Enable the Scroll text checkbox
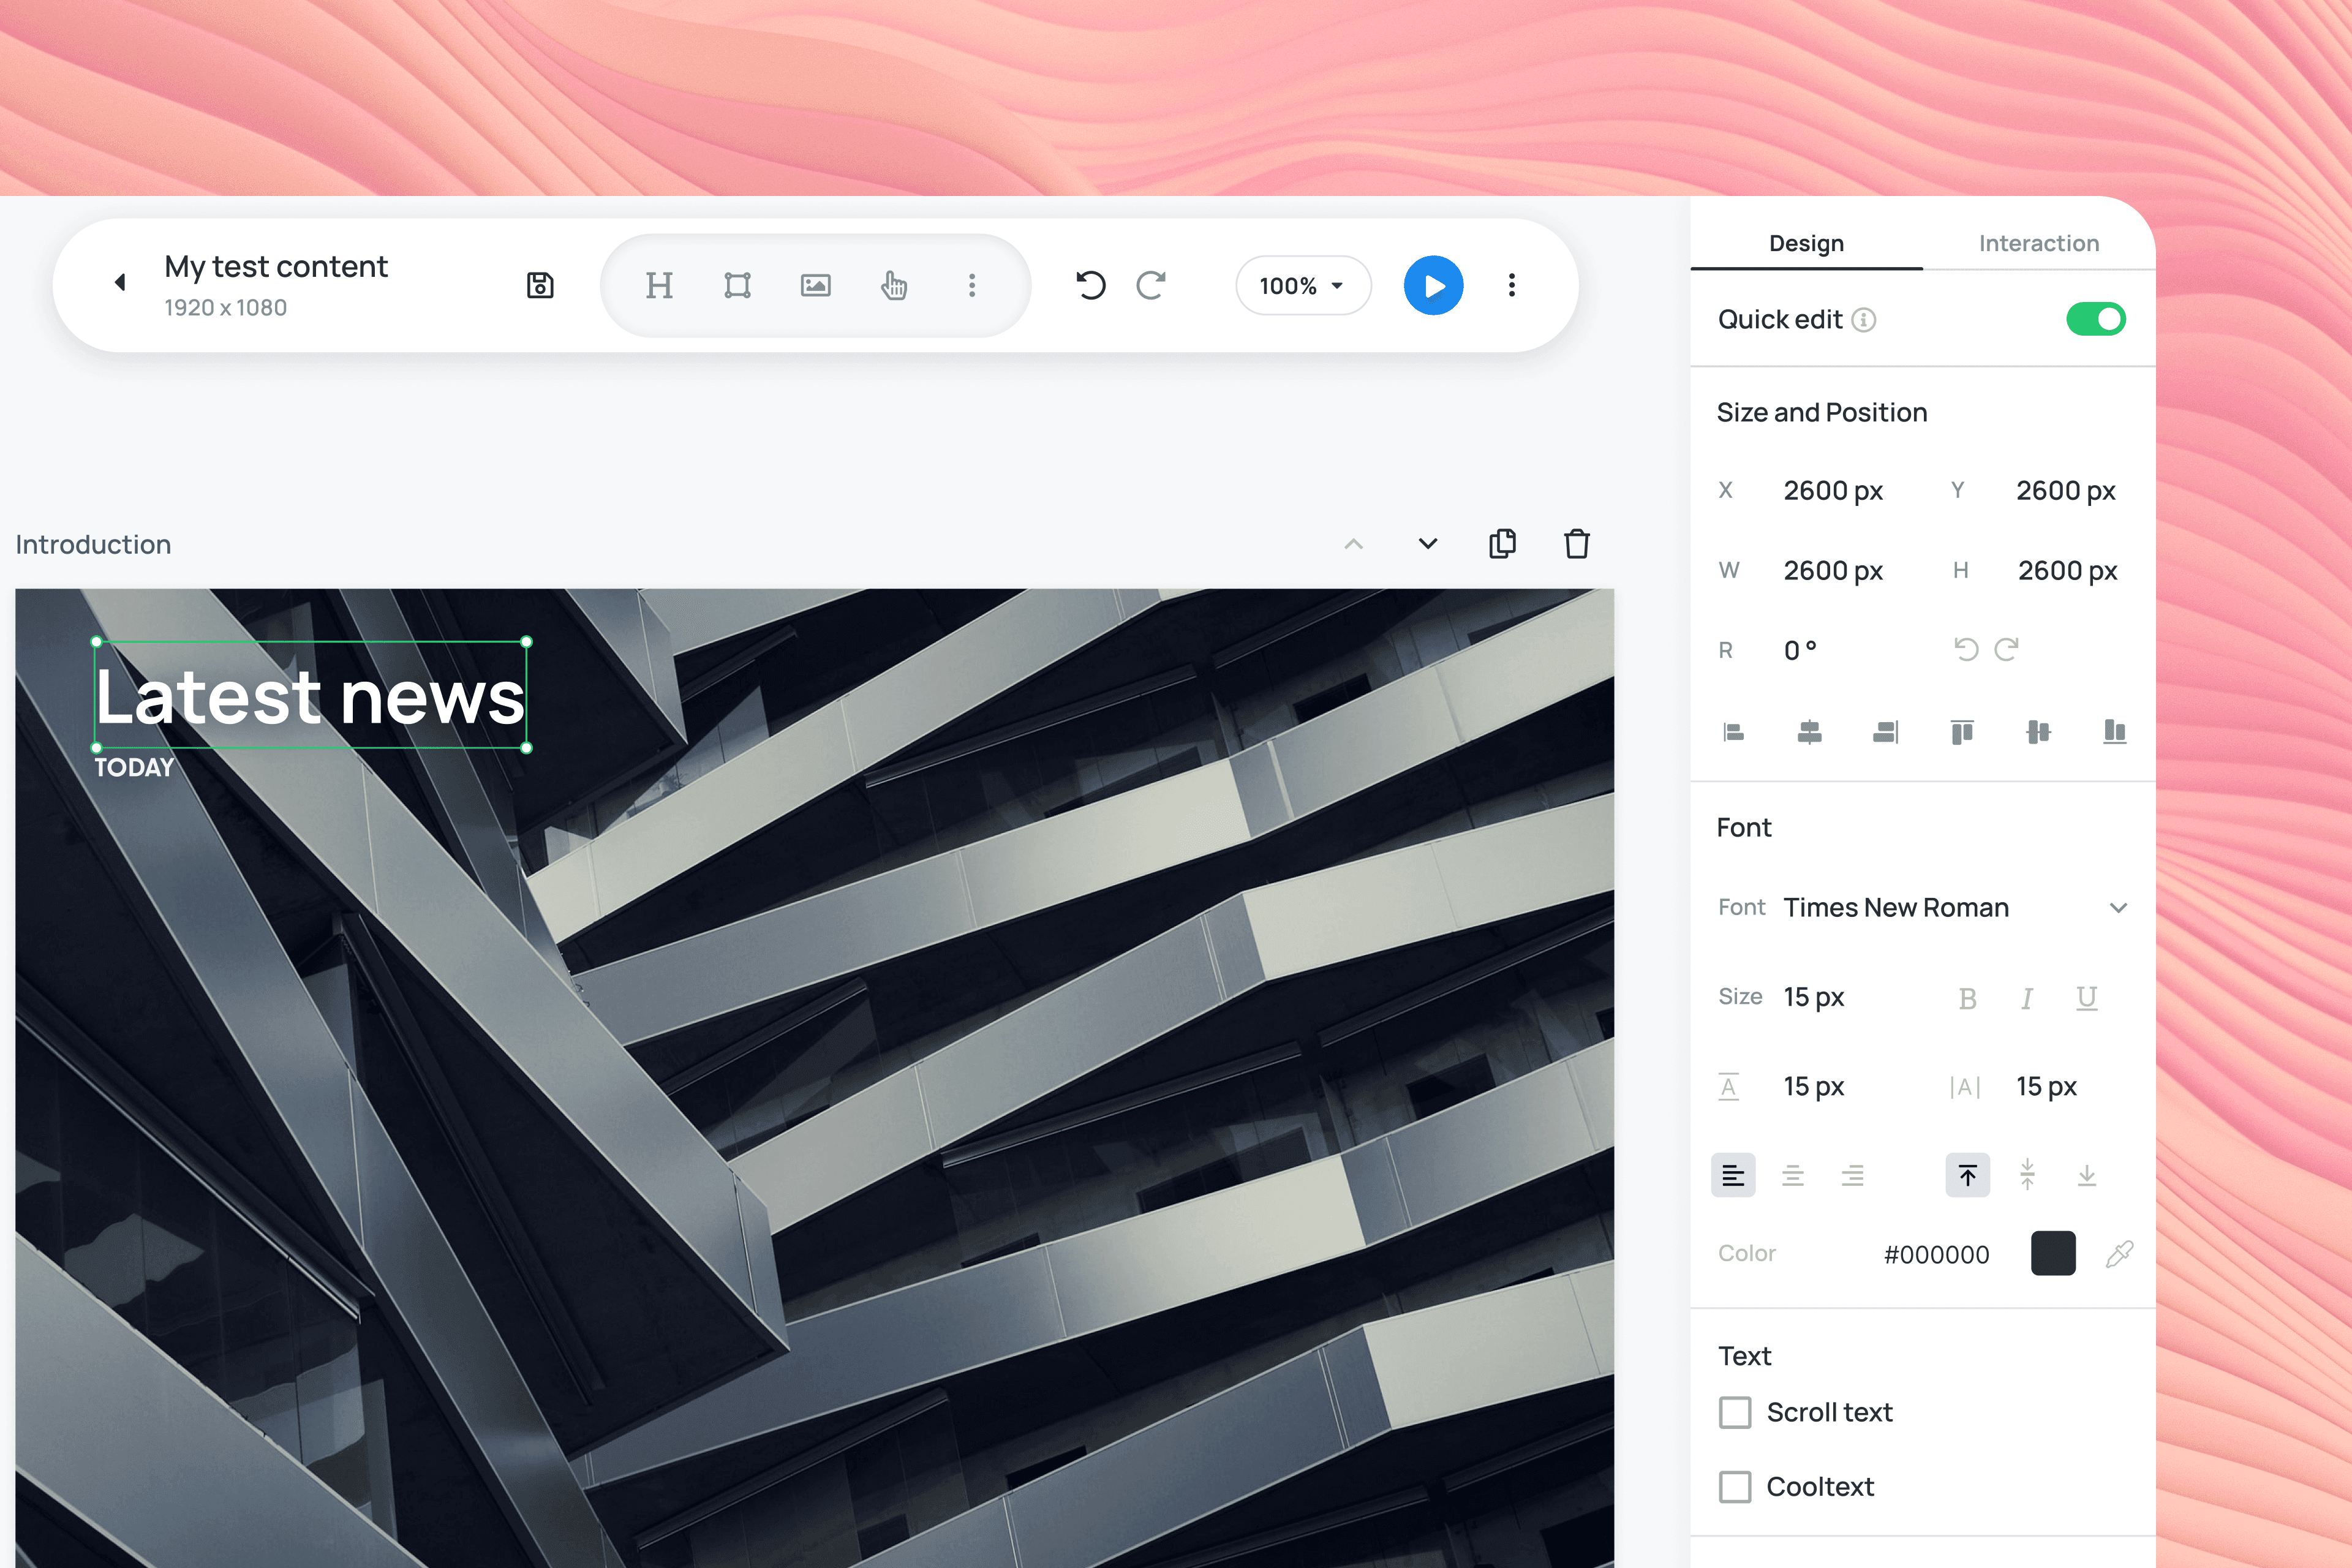This screenshot has height=1568, width=2352. click(1735, 1413)
